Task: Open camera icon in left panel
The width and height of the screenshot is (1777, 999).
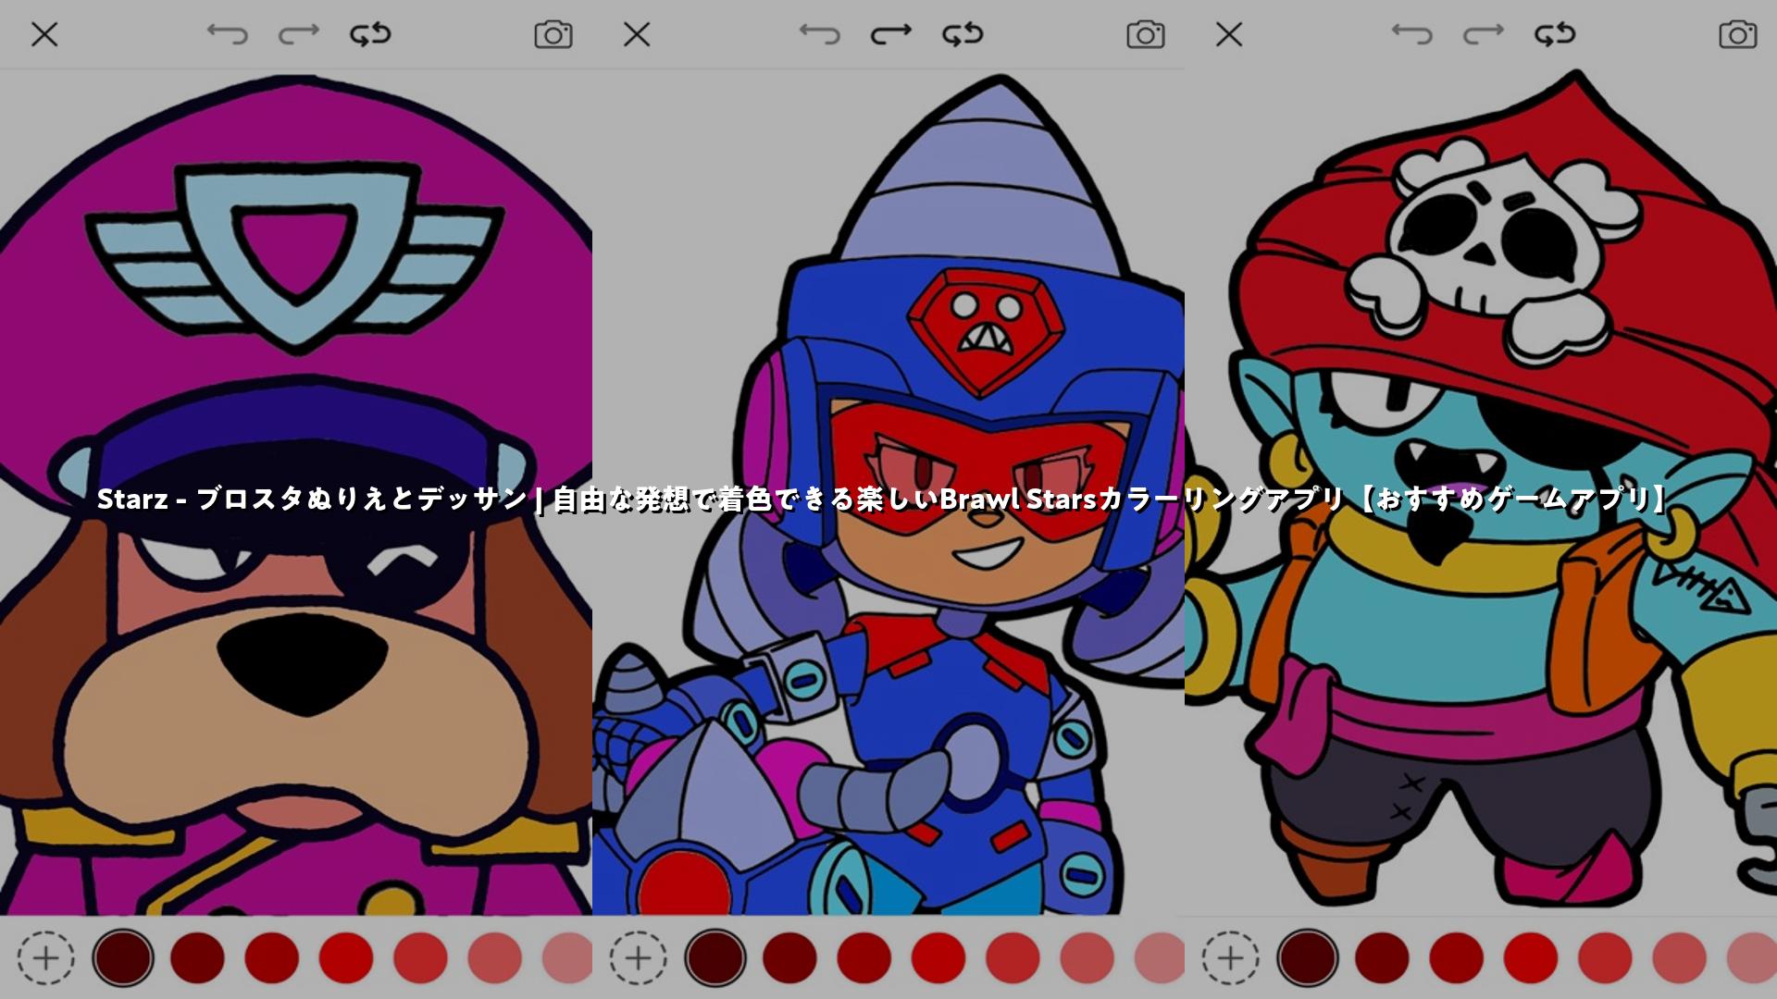Action: click(x=553, y=35)
